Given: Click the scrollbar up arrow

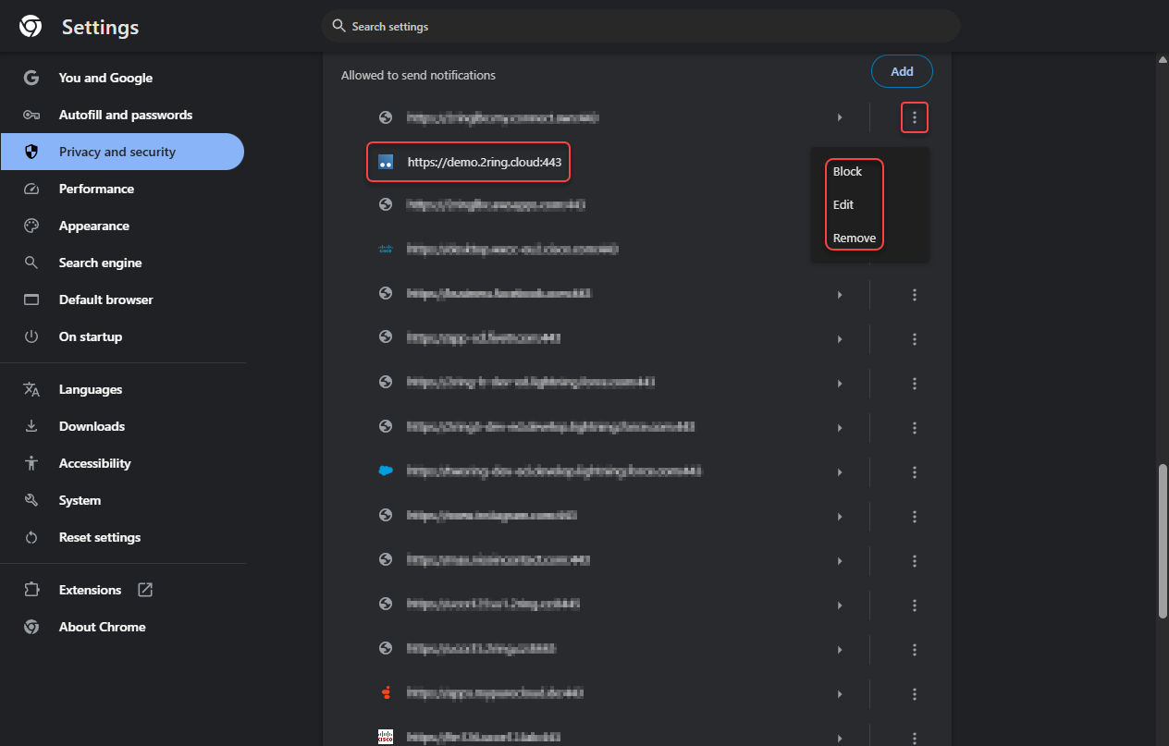Looking at the screenshot, I should click(x=1163, y=59).
